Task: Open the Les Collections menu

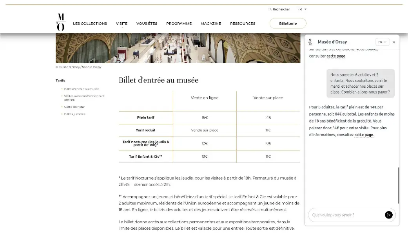Action: (x=90, y=23)
